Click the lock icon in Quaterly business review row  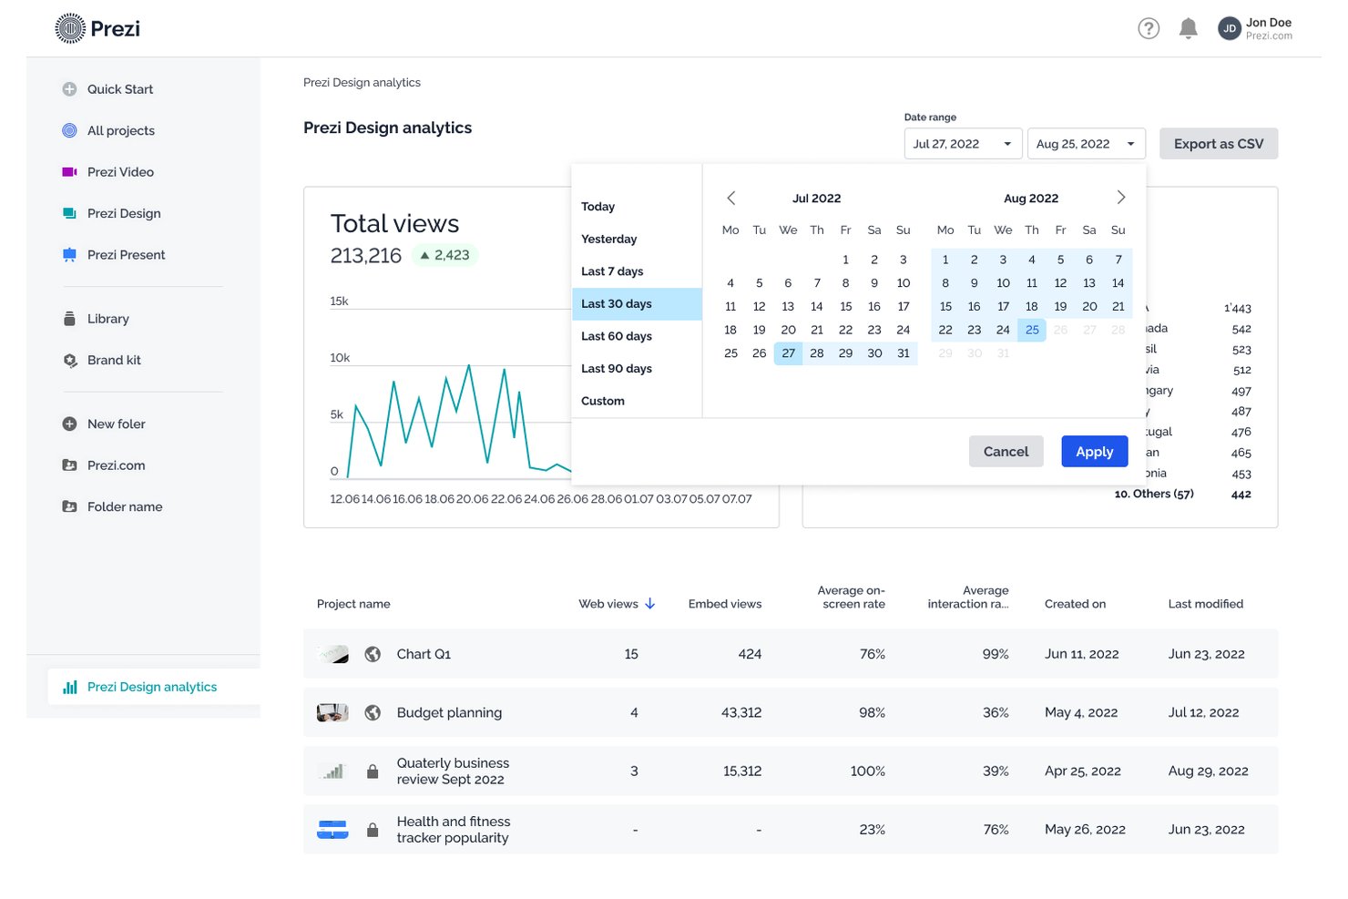(x=373, y=771)
